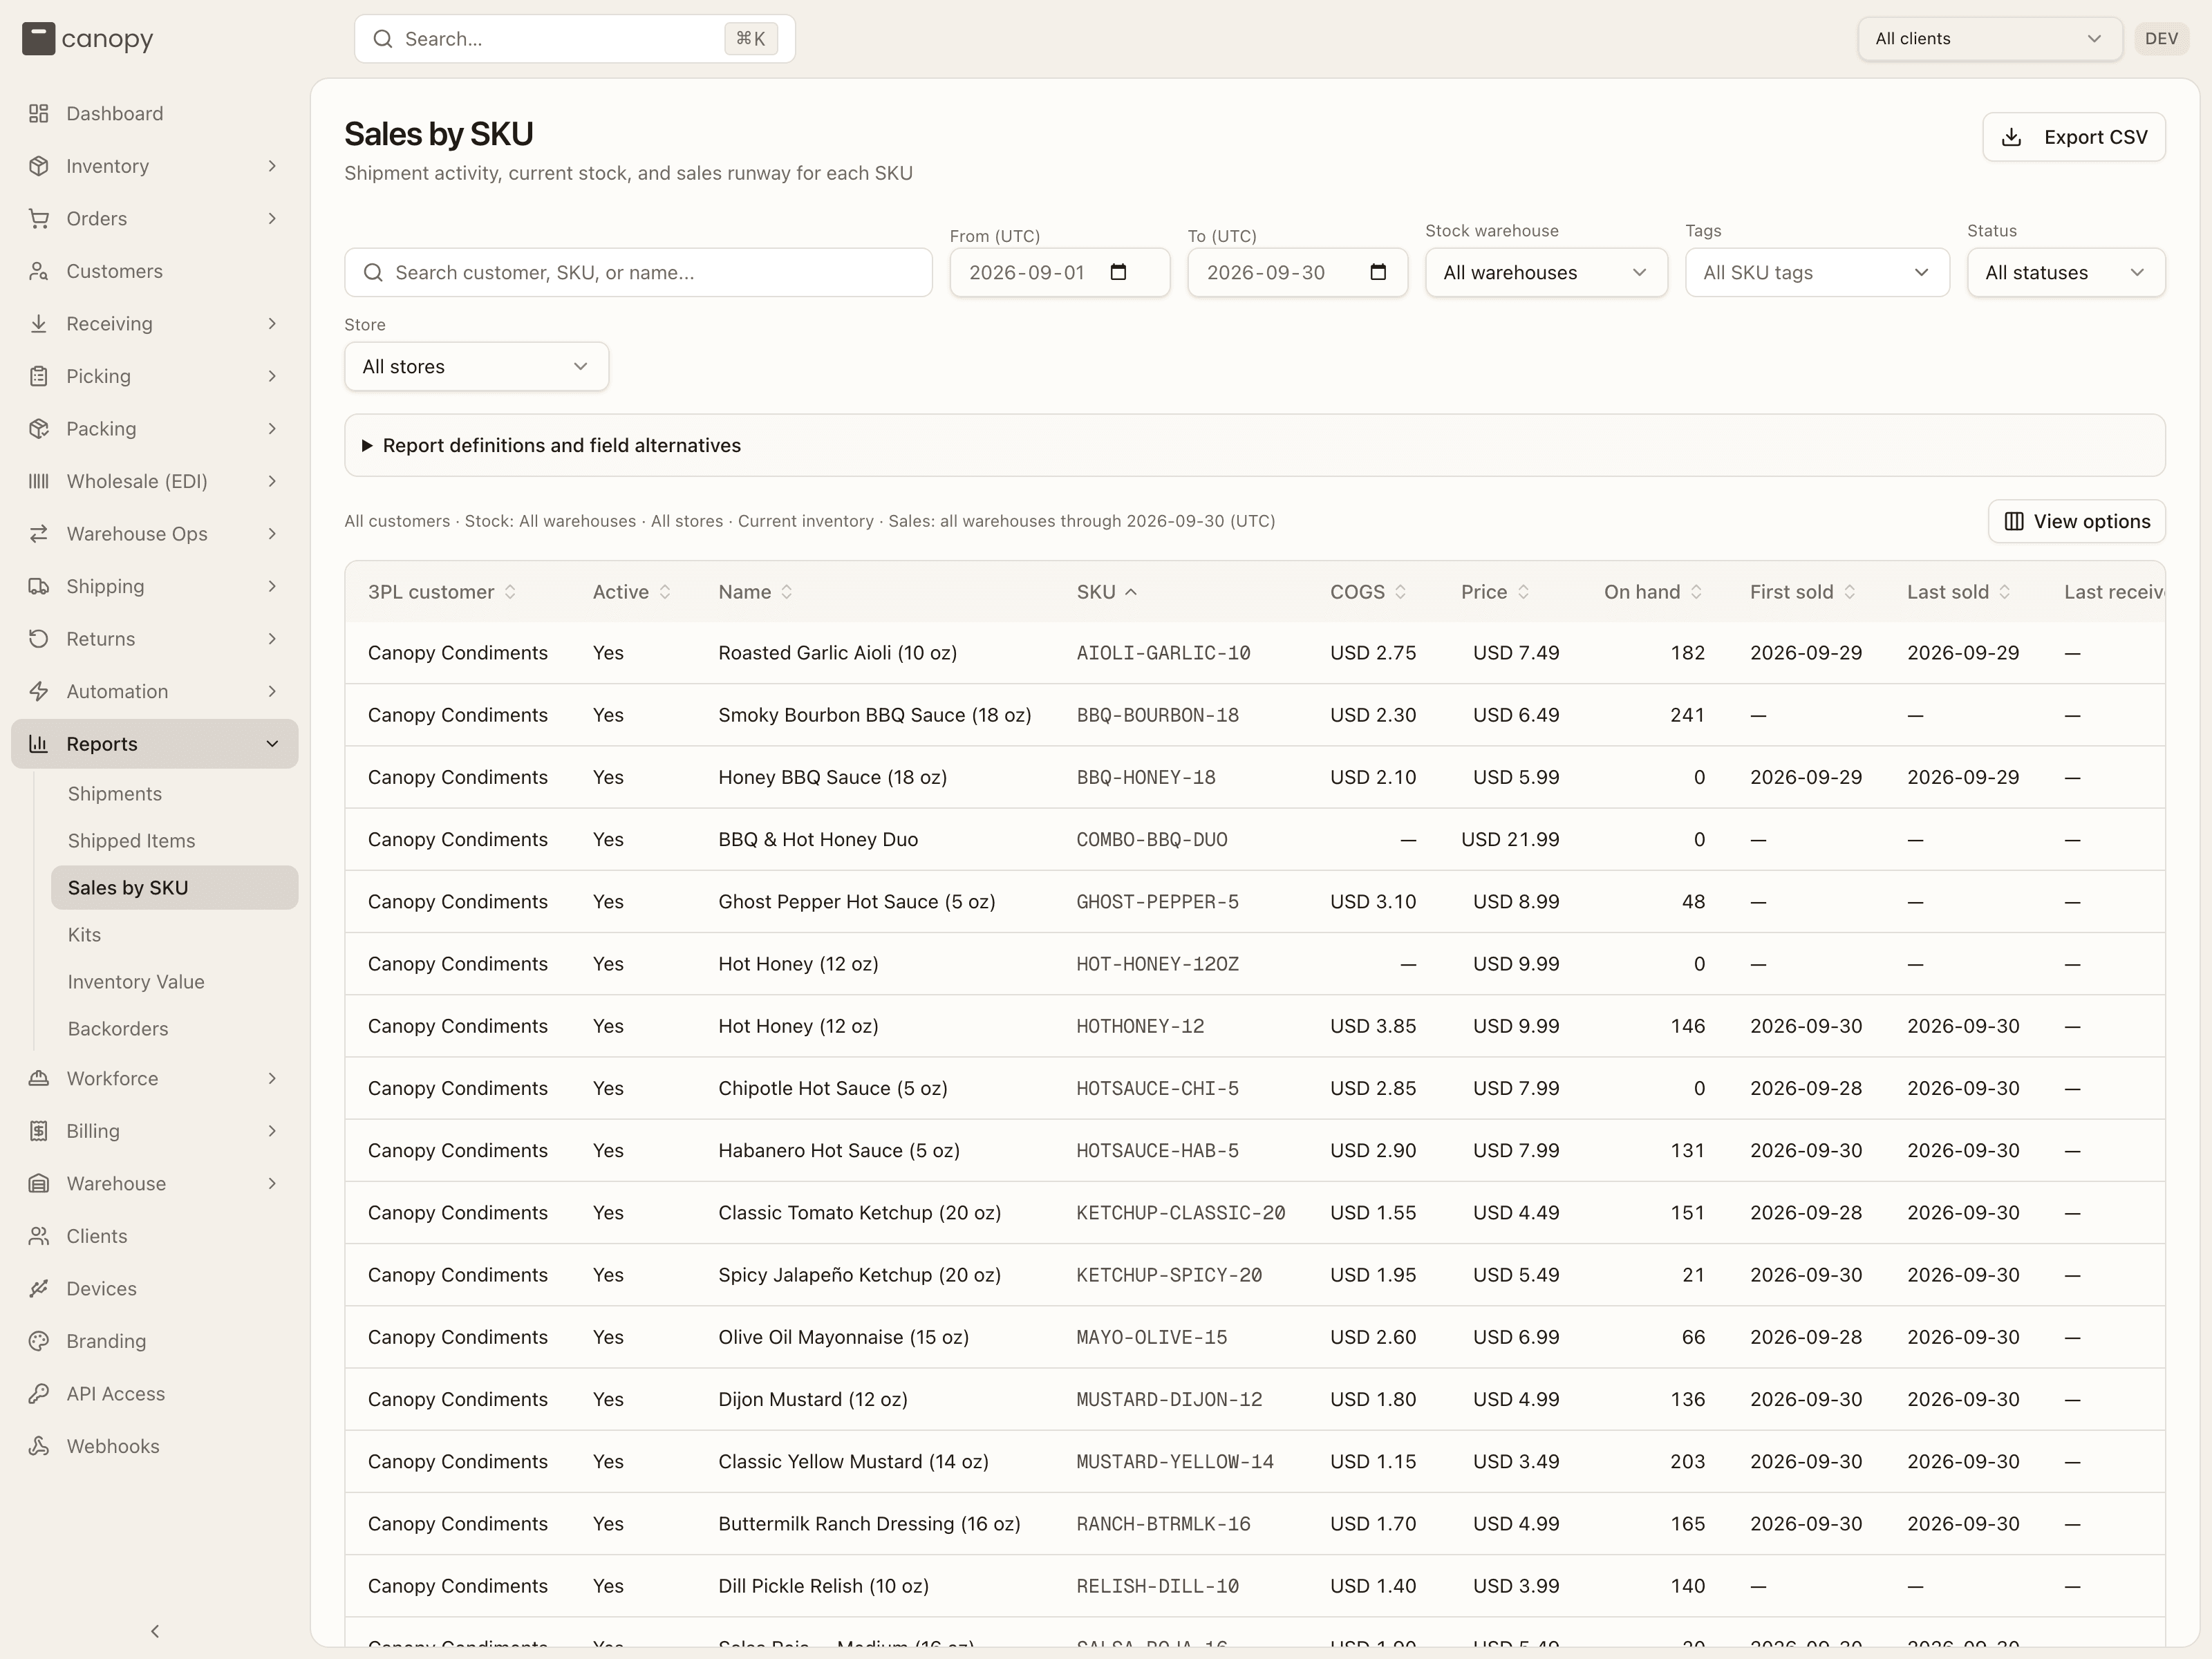2212x1659 pixels.
Task: Click the Webhooks icon
Action: [x=39, y=1446]
